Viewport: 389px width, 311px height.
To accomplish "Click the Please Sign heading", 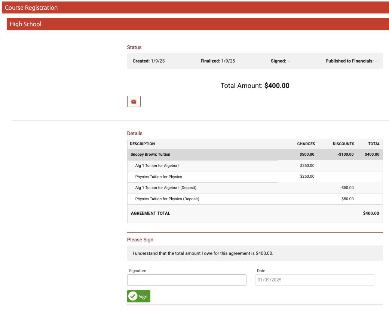I will (x=140, y=240).
